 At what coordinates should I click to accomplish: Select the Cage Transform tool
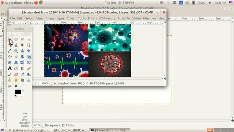pyautogui.click(x=29, y=63)
